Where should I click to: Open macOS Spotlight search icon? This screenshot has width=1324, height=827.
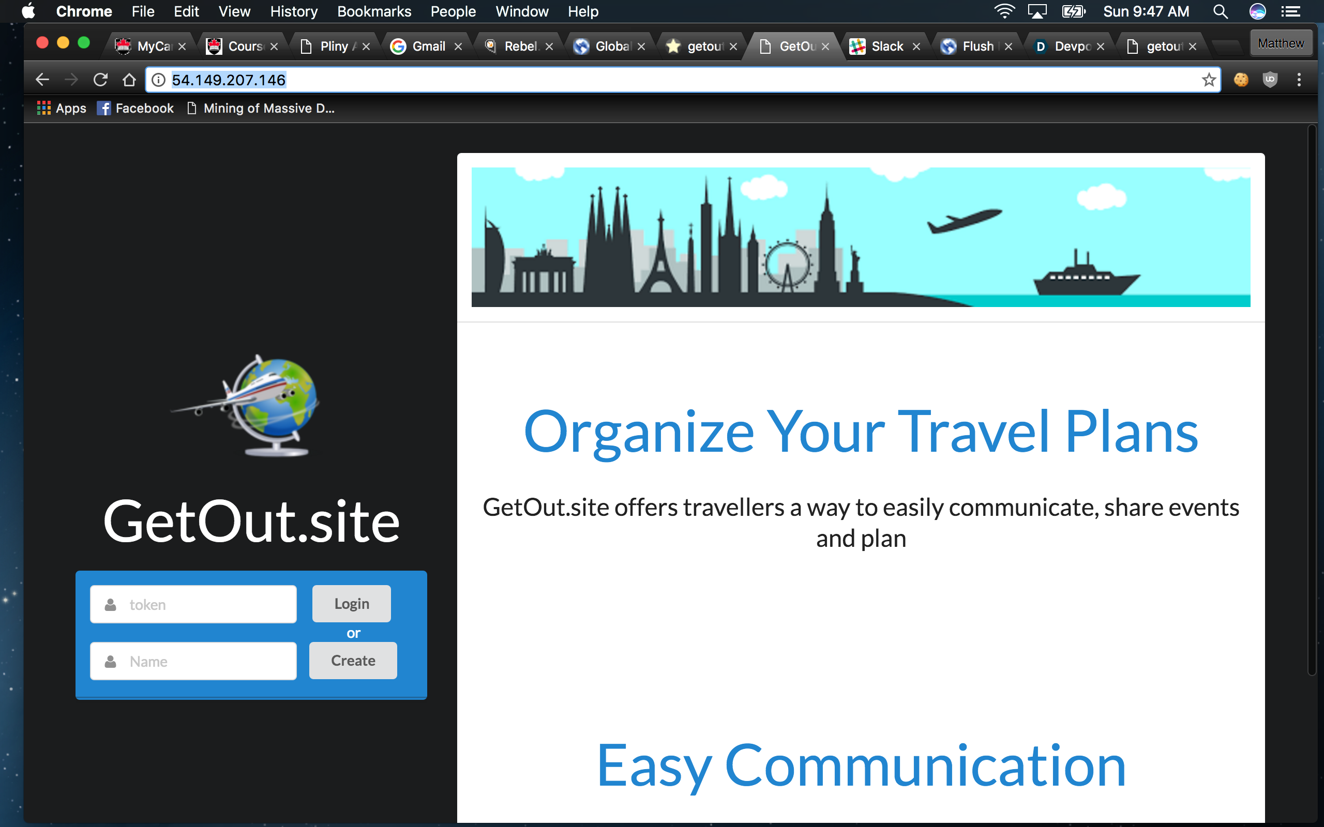[1220, 11]
